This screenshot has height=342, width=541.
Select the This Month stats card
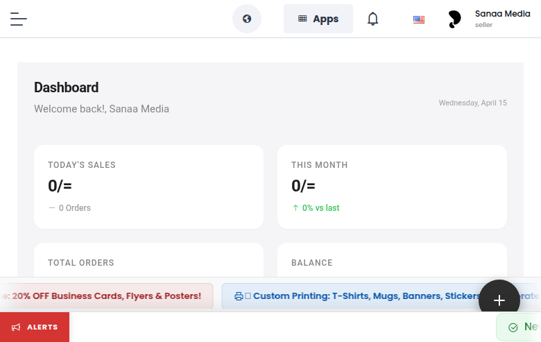(x=392, y=187)
